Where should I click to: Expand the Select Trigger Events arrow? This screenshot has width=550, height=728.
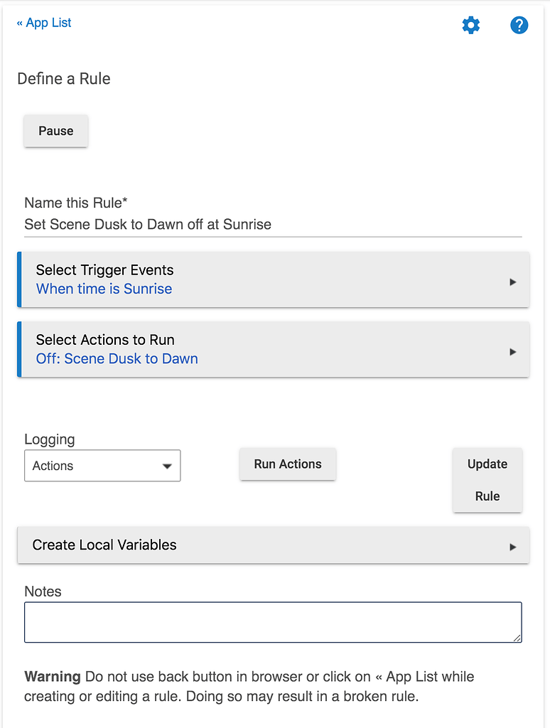(x=512, y=282)
